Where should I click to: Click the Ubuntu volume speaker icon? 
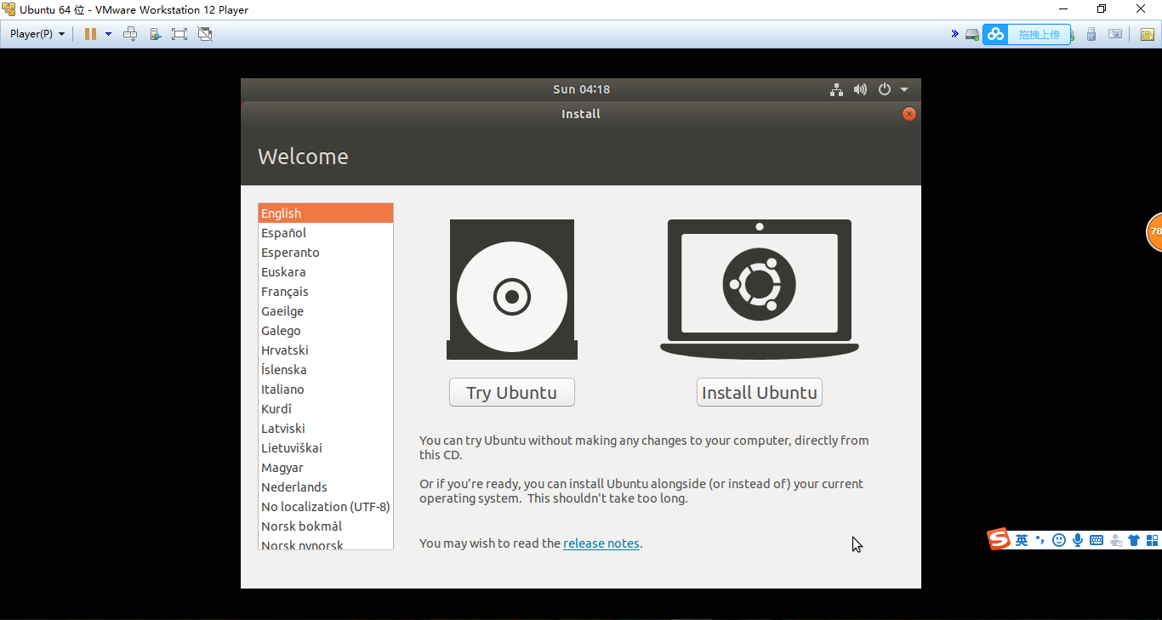860,89
